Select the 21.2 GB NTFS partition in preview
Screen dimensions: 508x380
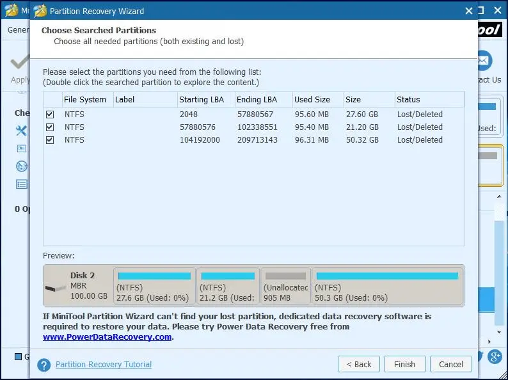pyautogui.click(x=228, y=286)
